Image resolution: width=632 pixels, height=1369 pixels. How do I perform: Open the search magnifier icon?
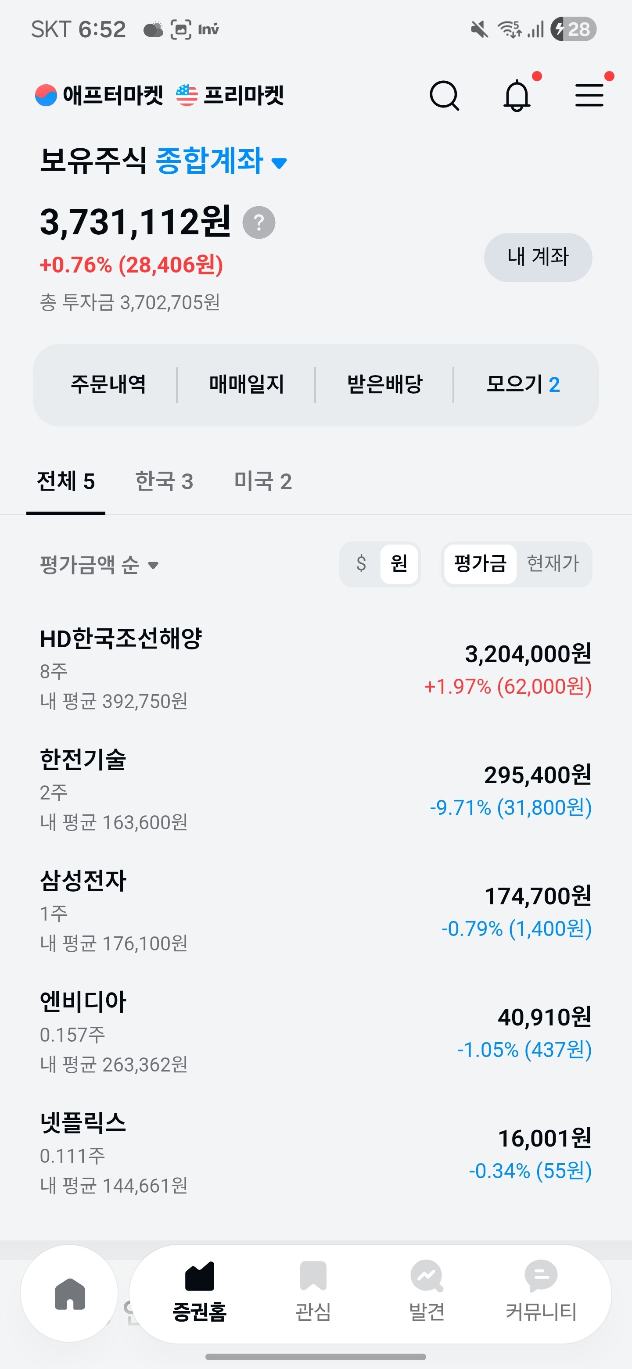coord(444,96)
